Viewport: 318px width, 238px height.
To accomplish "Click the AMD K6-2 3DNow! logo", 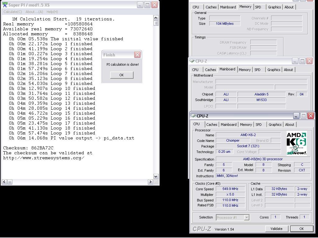I will (296, 143).
